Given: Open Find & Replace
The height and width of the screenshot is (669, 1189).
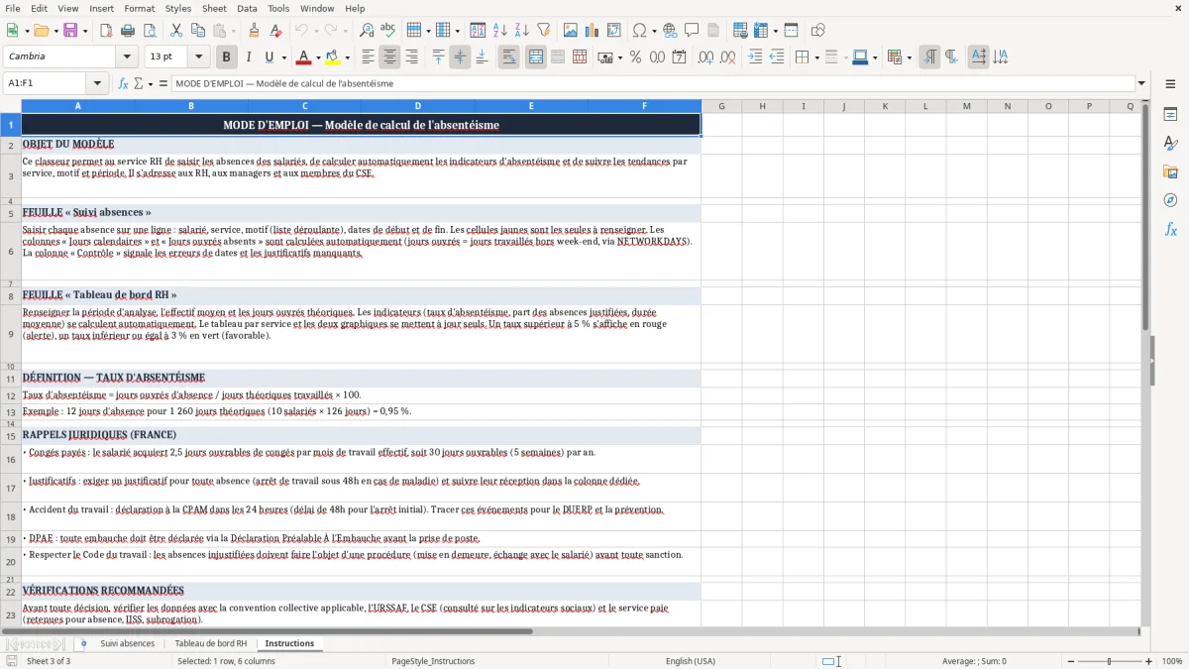Looking at the screenshot, I should click(366, 31).
